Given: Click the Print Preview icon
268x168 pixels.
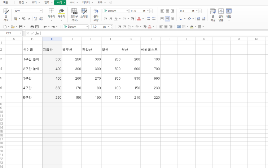Looking at the screenshot, I should [37, 27].
